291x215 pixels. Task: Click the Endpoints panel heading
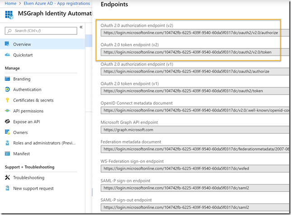[x=114, y=4]
